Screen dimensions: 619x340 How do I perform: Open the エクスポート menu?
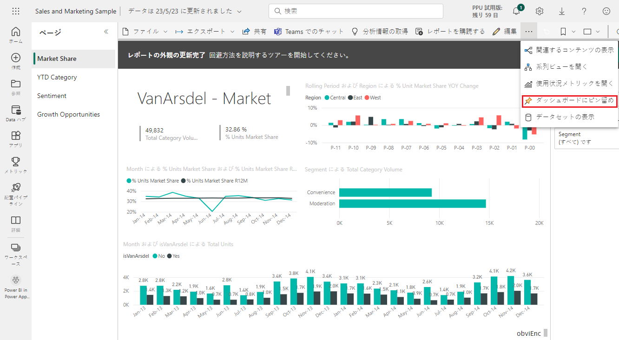[x=206, y=32]
